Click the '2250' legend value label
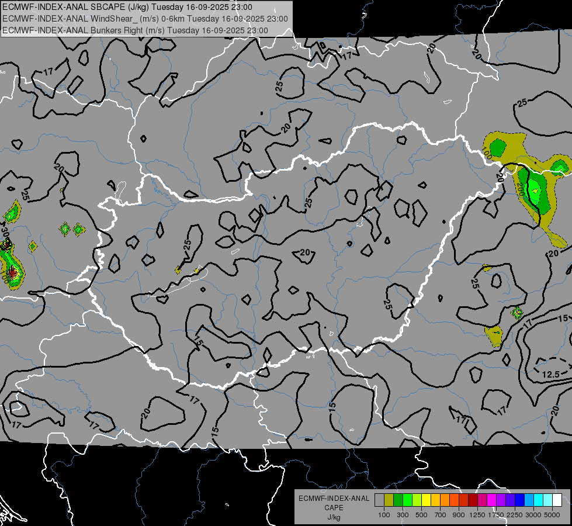The image size is (572, 526). tap(515, 515)
